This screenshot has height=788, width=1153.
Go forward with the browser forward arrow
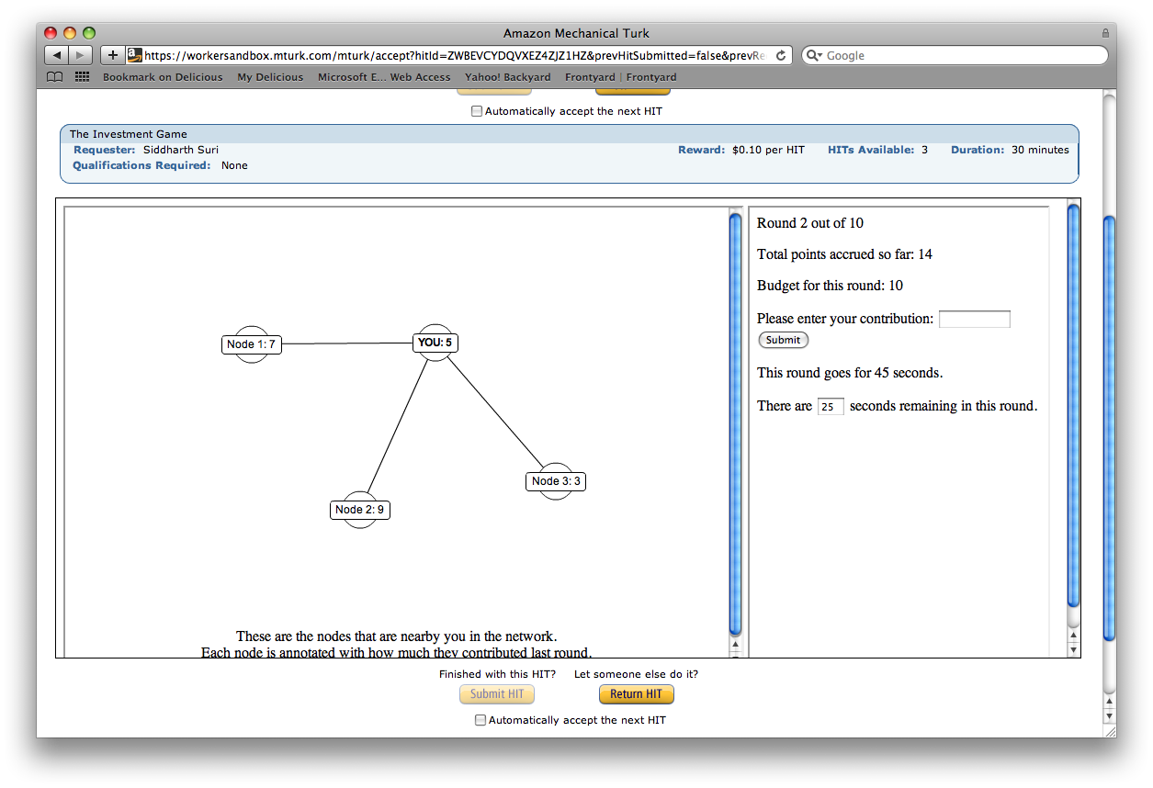click(80, 55)
